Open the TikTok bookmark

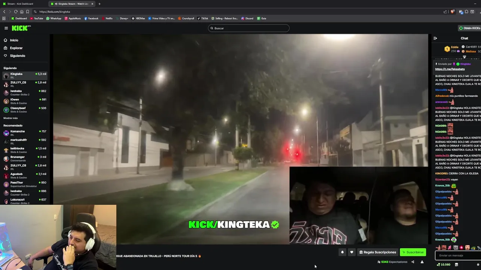click(203, 18)
